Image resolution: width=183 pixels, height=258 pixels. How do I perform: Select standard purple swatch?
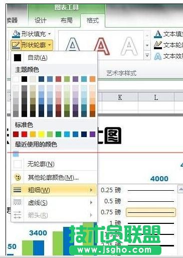coord(92,134)
